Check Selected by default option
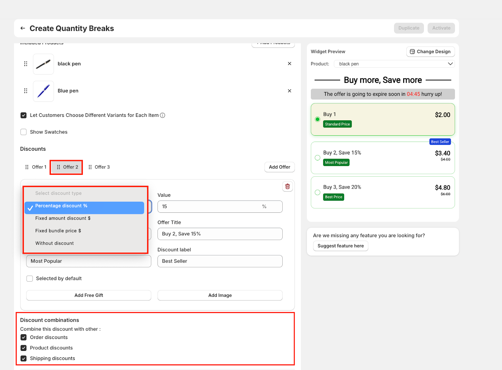This screenshot has width=502, height=370. (x=30, y=279)
